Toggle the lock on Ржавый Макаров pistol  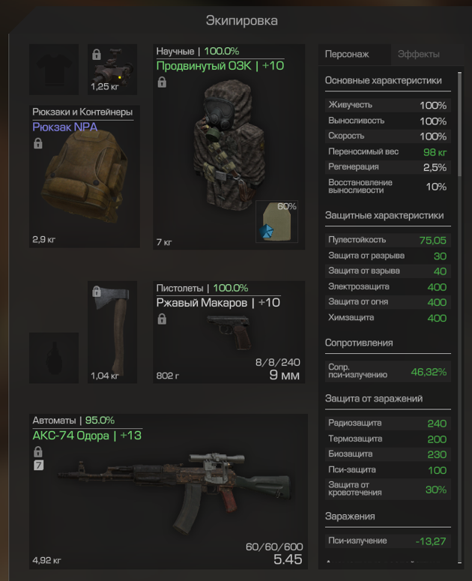[x=162, y=319]
